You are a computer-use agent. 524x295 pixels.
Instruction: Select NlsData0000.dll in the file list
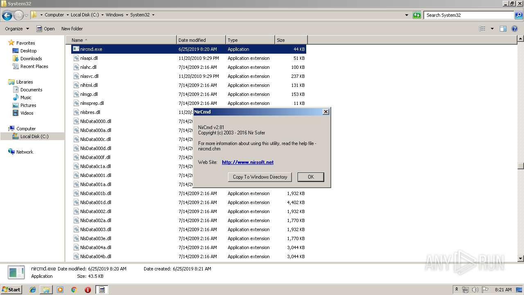point(96,121)
